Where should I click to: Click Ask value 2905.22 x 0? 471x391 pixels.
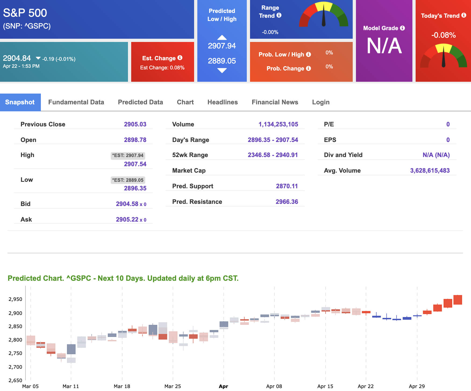pos(131,219)
